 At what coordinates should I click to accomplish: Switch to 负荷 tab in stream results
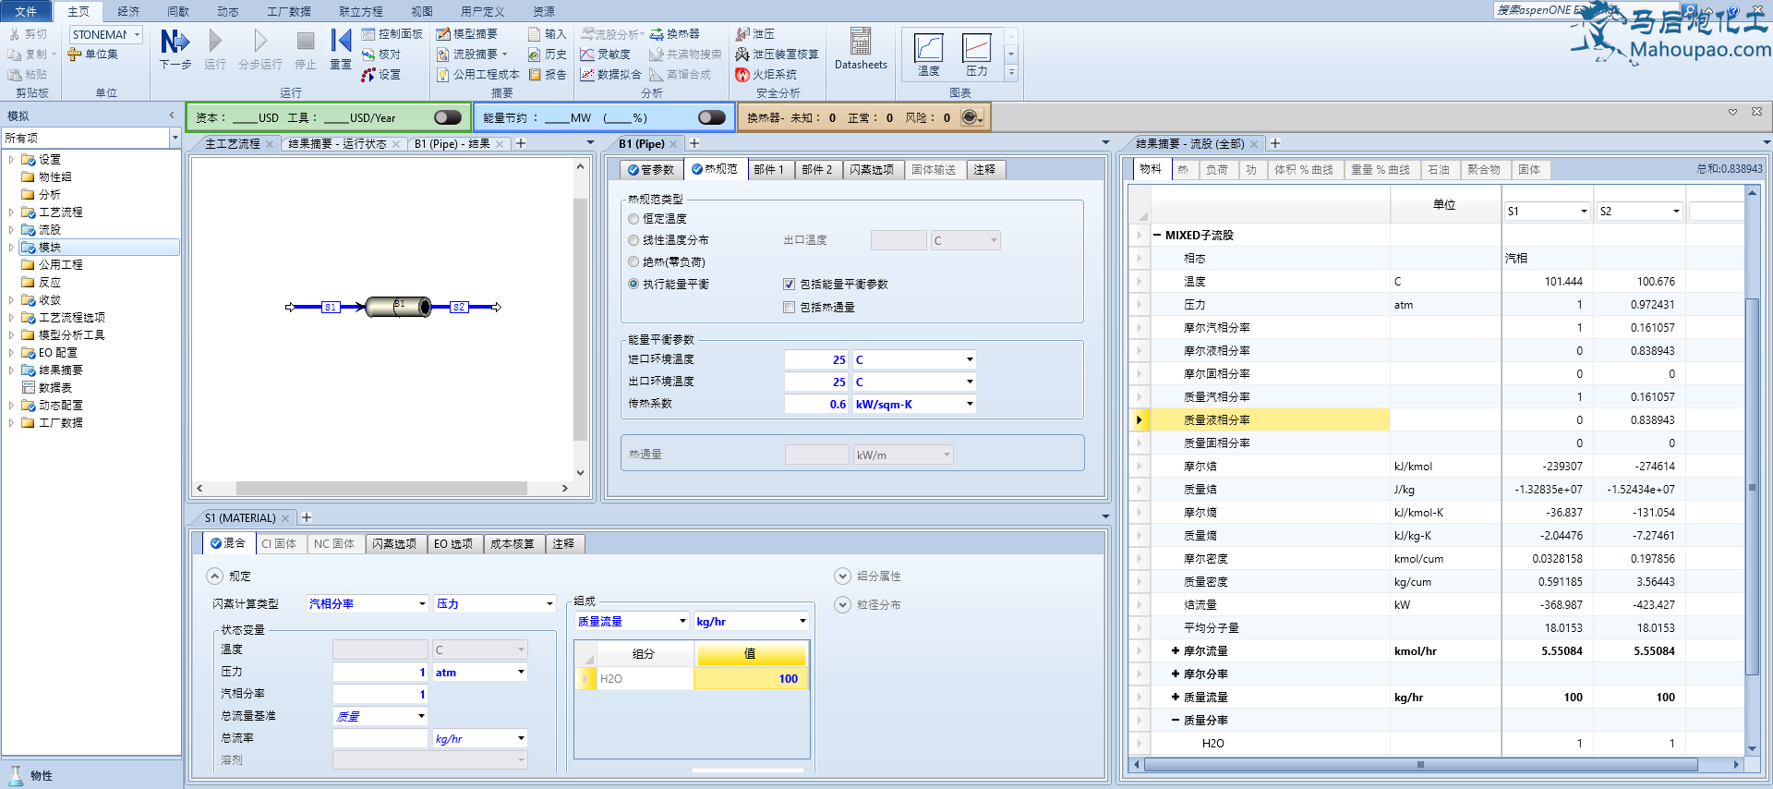(x=1217, y=170)
